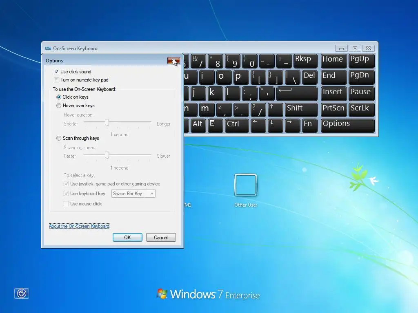418x313 pixels.
Task: Tap the letter l key
Action: coord(232,93)
